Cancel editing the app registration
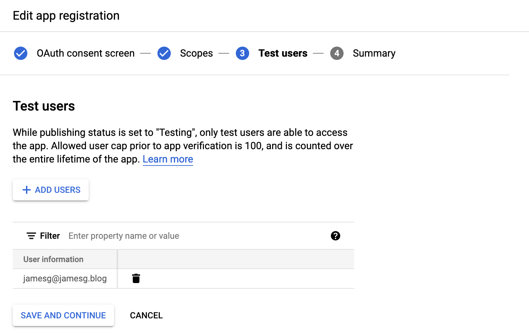The width and height of the screenshot is (529, 335). 146,315
